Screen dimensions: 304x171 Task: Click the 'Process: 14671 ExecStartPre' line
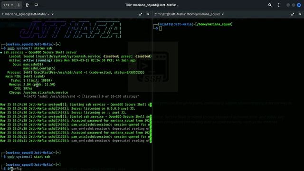coord(76,73)
